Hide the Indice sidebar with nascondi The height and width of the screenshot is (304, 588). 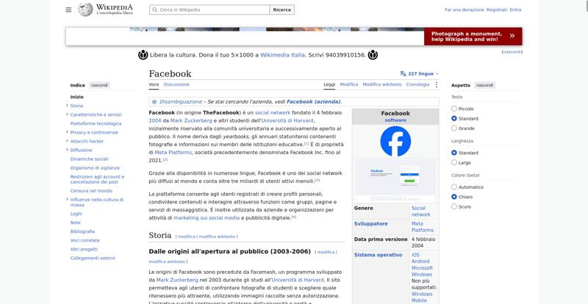tap(99, 85)
